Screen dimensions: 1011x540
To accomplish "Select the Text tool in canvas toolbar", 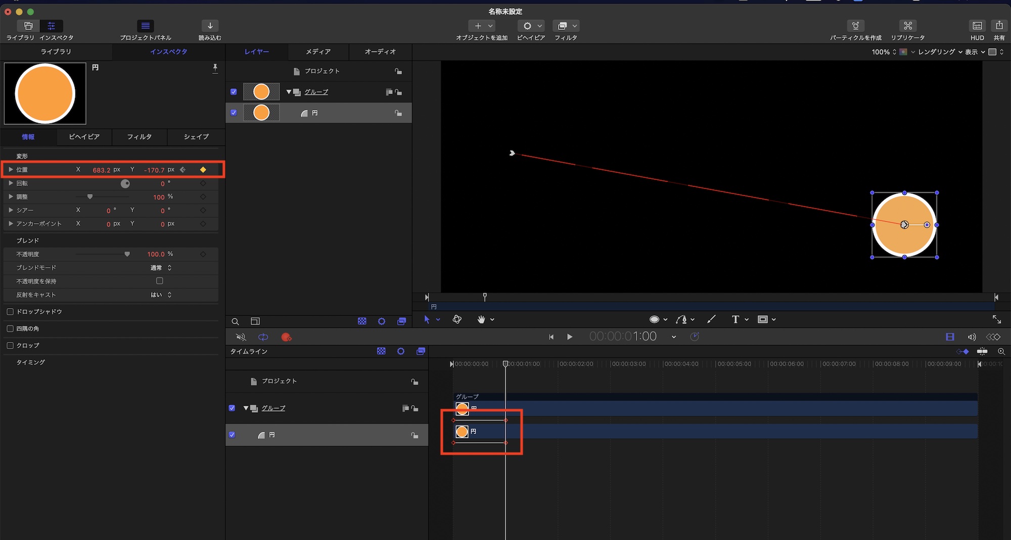I will (735, 319).
